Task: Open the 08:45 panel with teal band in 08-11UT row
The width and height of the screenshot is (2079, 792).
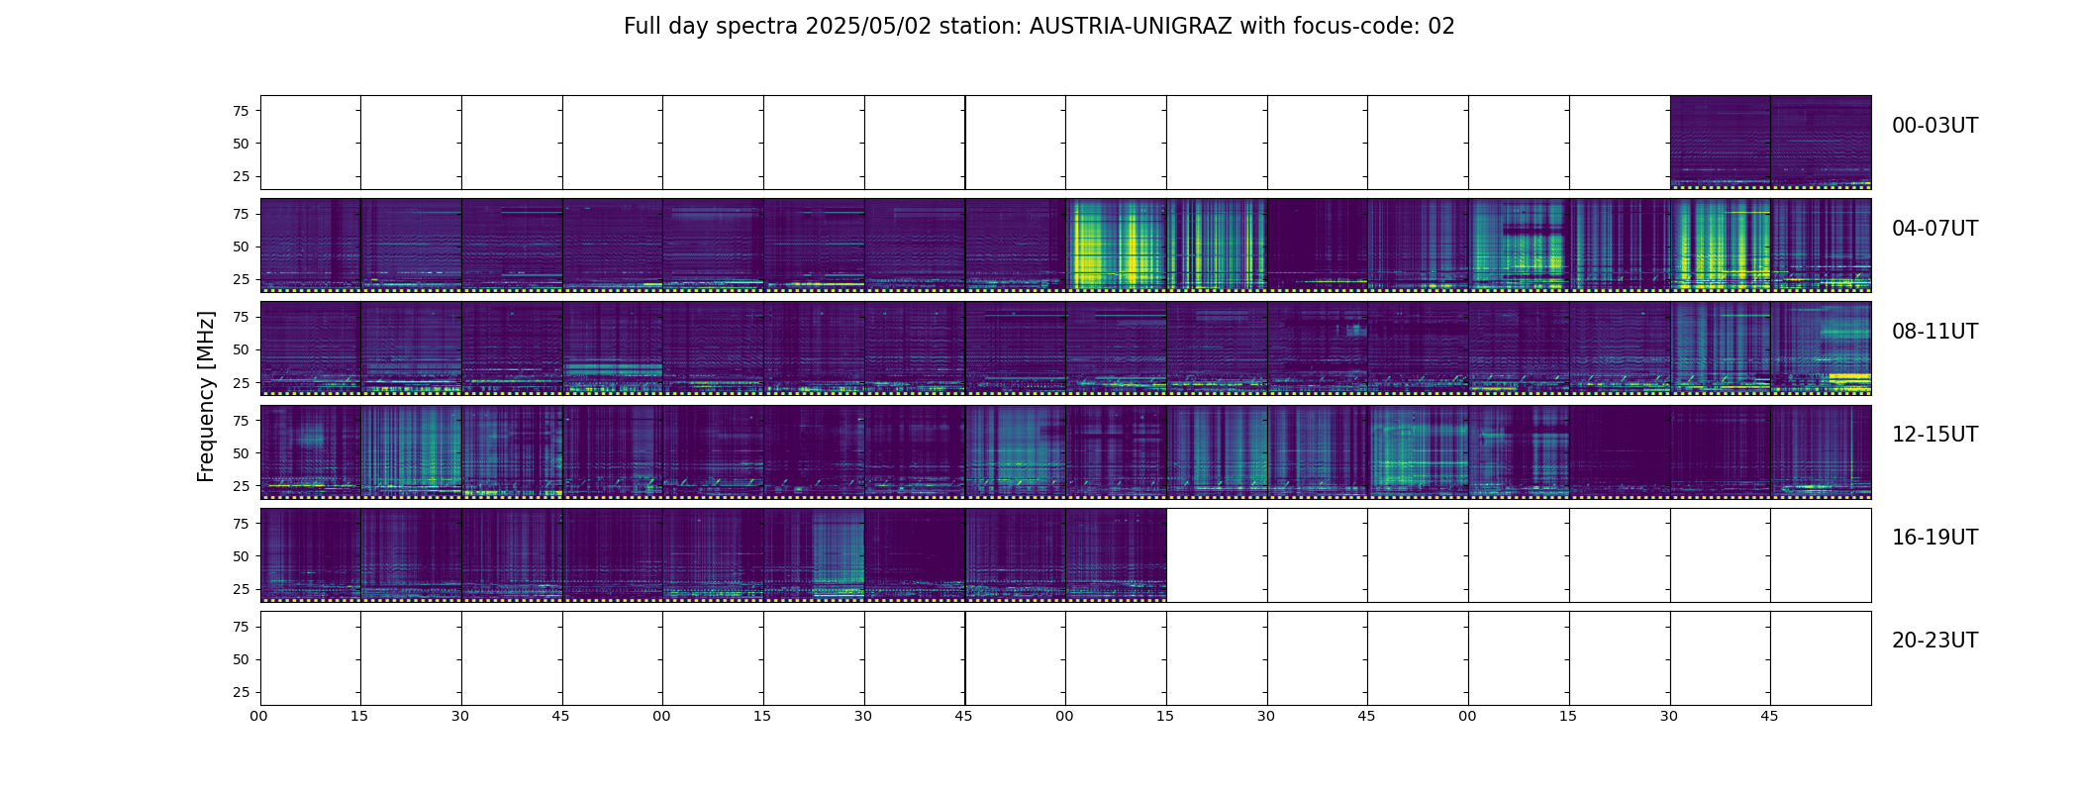Action: pos(613,348)
